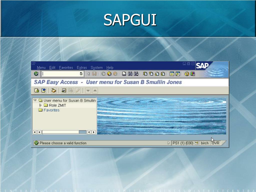Click the window control icon in the title corner
This screenshot has width=256, height=192.
(34, 63)
